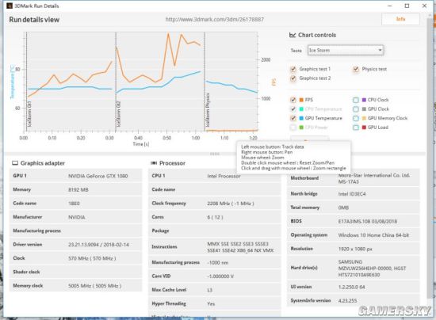Uncheck the Graphics test 1 checkbox

[x=293, y=69]
